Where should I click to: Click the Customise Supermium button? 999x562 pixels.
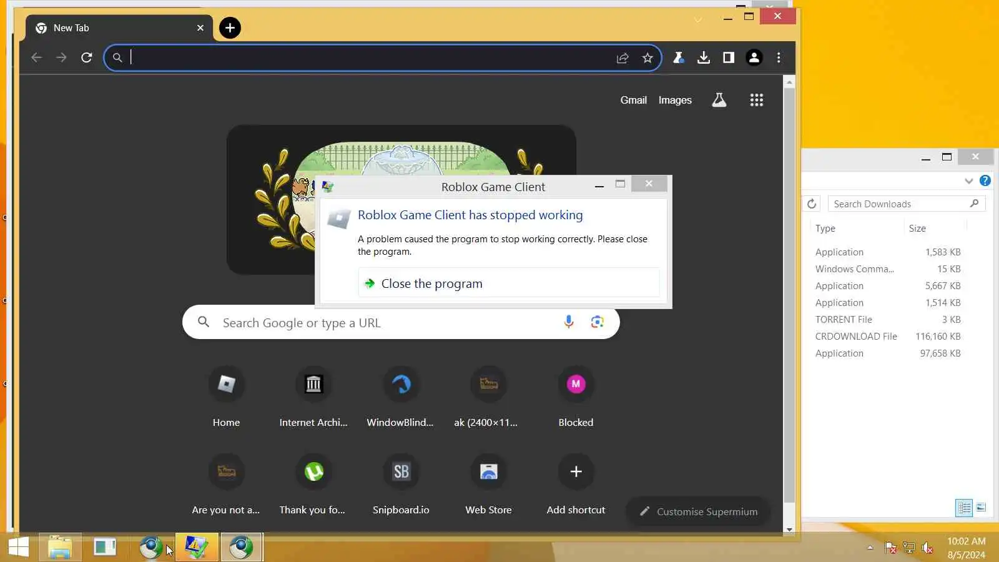[x=698, y=511]
